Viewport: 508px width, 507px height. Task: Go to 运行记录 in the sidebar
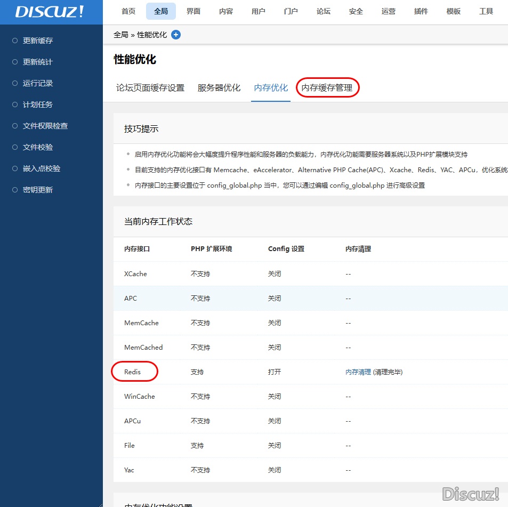tap(37, 83)
